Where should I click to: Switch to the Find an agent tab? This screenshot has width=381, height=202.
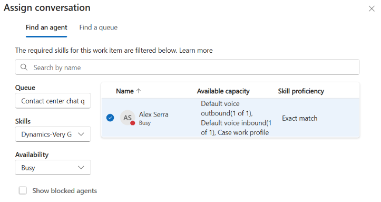[x=46, y=27]
